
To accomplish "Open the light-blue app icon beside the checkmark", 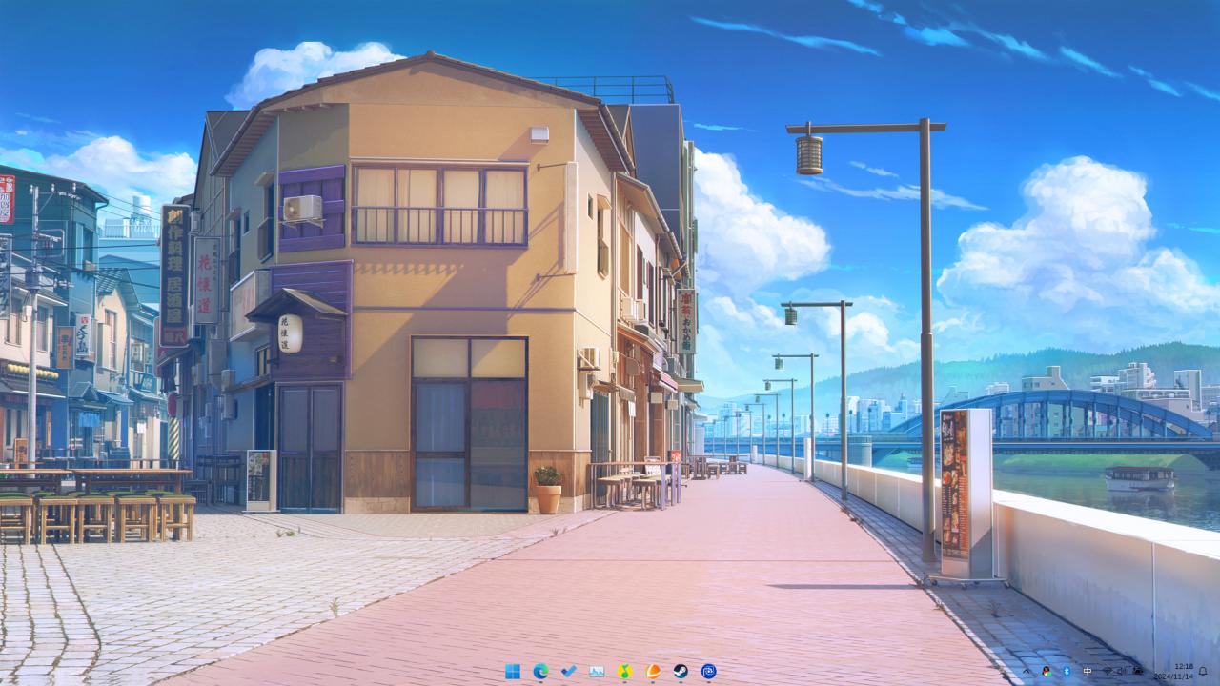I will 597,672.
